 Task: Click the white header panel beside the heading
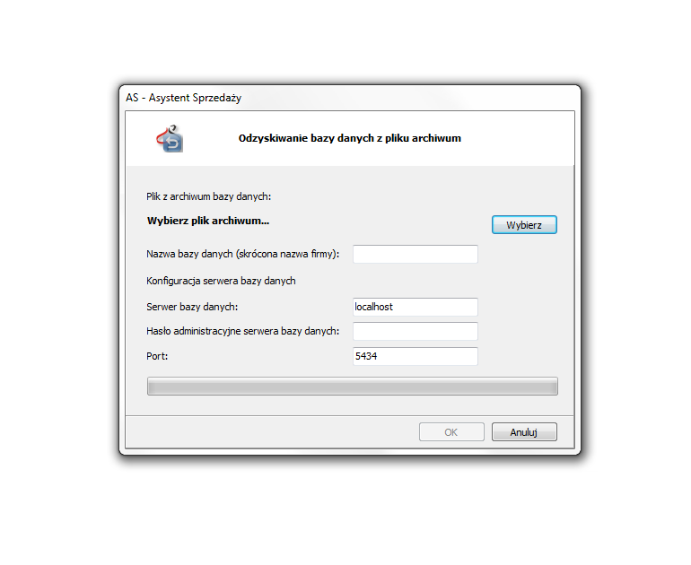click(516, 138)
